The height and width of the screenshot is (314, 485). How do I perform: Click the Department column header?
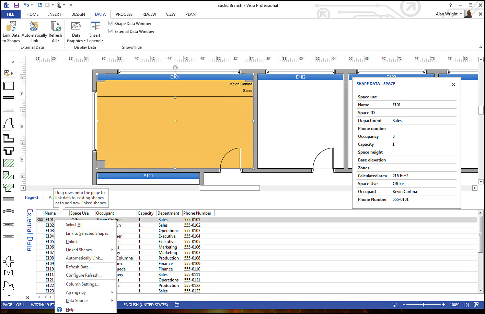[x=169, y=213]
